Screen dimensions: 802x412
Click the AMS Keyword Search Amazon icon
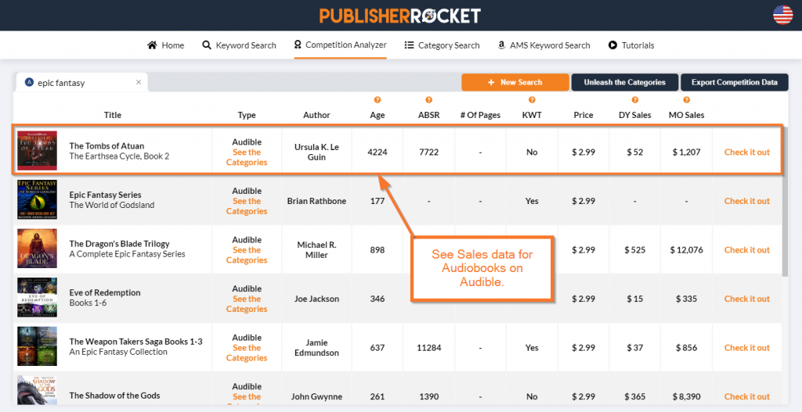pos(502,45)
